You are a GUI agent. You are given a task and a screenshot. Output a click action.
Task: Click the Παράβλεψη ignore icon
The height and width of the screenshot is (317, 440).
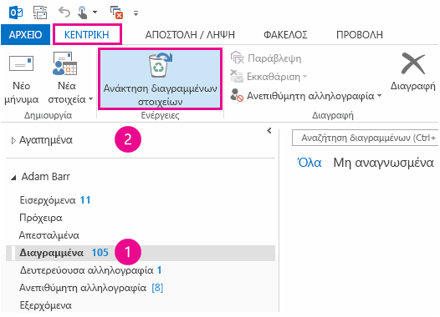[237, 58]
